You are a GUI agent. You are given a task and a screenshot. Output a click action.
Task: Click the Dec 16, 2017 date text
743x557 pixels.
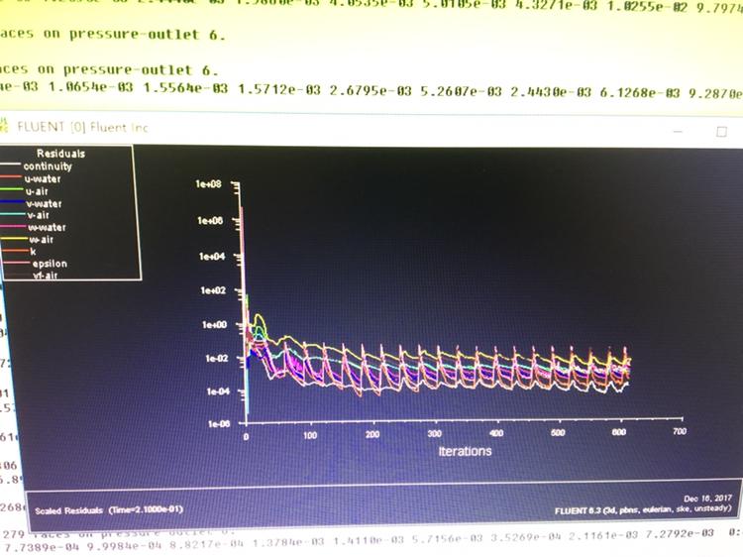point(708,499)
